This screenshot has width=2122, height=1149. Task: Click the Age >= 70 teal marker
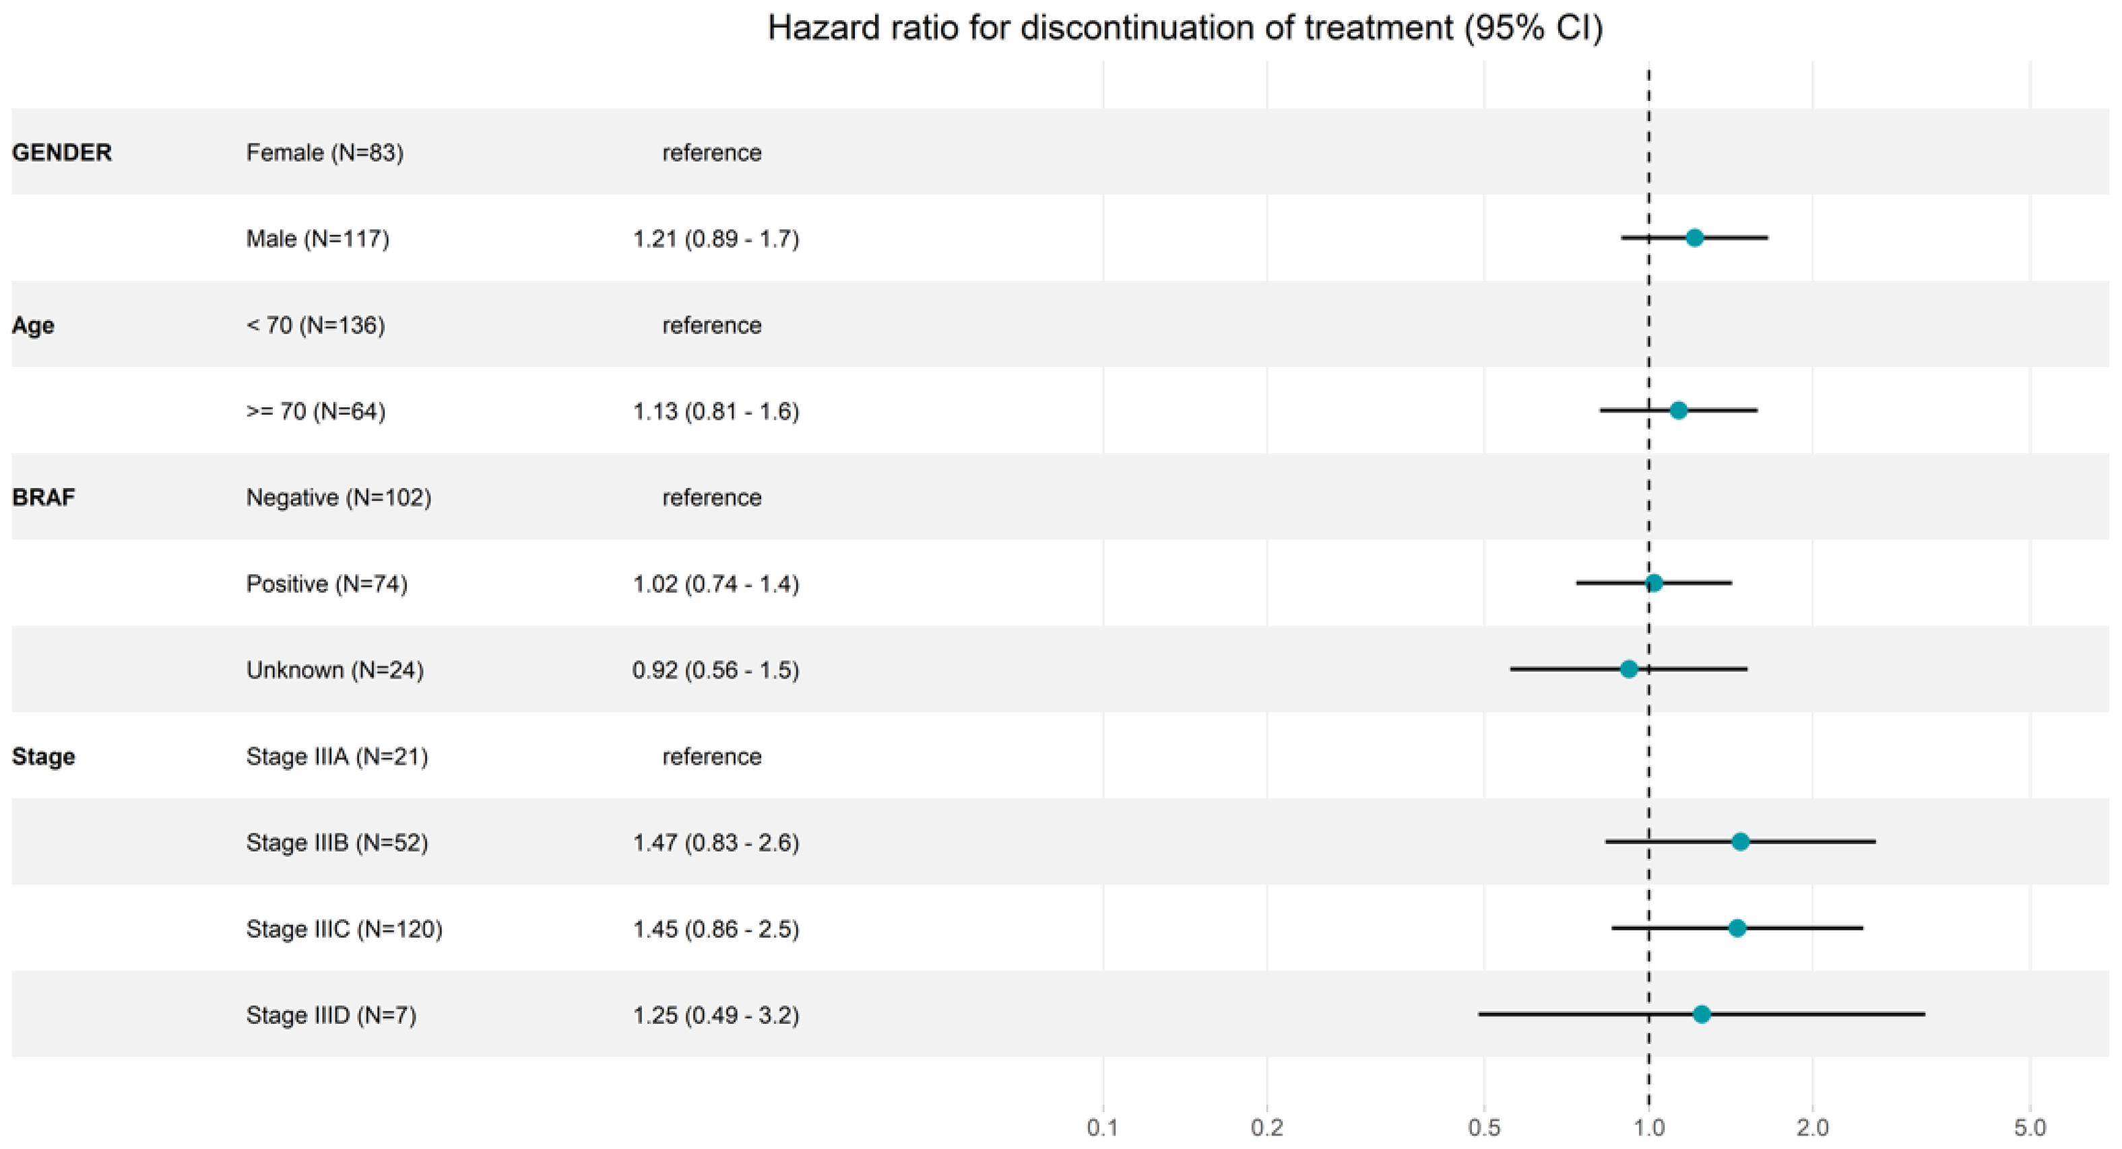pos(1678,410)
